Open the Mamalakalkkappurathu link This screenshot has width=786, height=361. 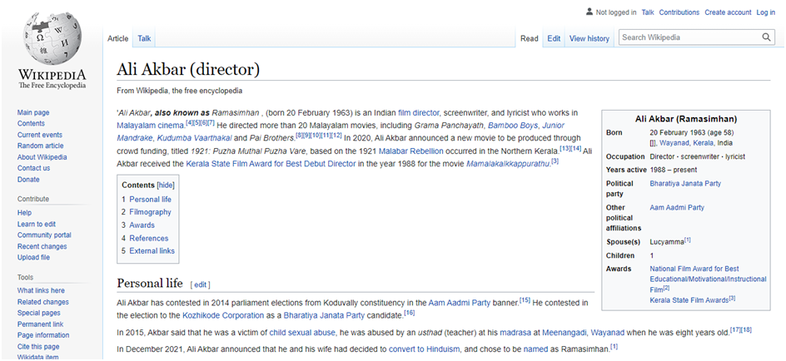[508, 164]
